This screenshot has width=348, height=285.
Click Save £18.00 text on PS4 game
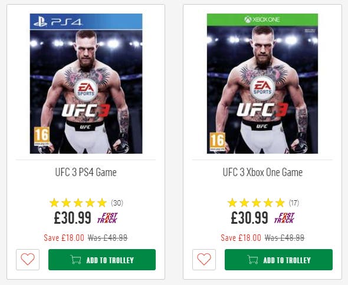tap(64, 238)
